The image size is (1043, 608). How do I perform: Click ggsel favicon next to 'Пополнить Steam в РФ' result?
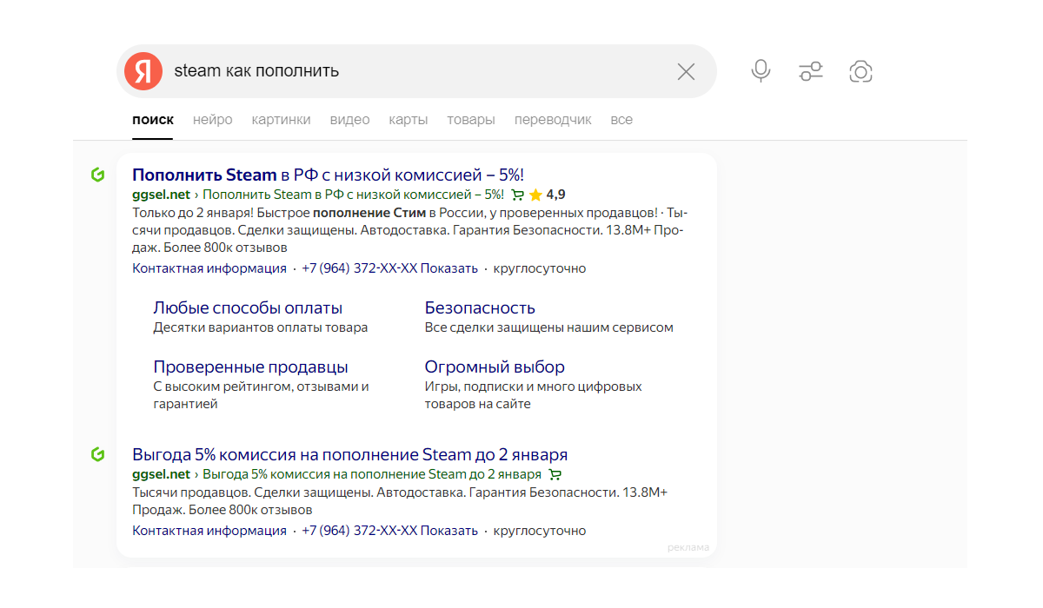coord(97,175)
